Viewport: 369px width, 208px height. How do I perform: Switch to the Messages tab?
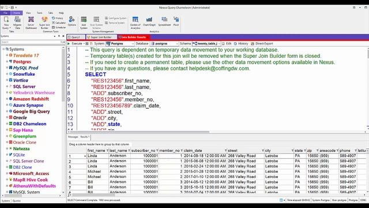(73, 137)
